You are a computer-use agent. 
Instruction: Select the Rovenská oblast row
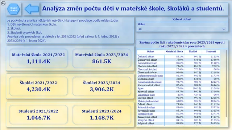(x=178, y=111)
